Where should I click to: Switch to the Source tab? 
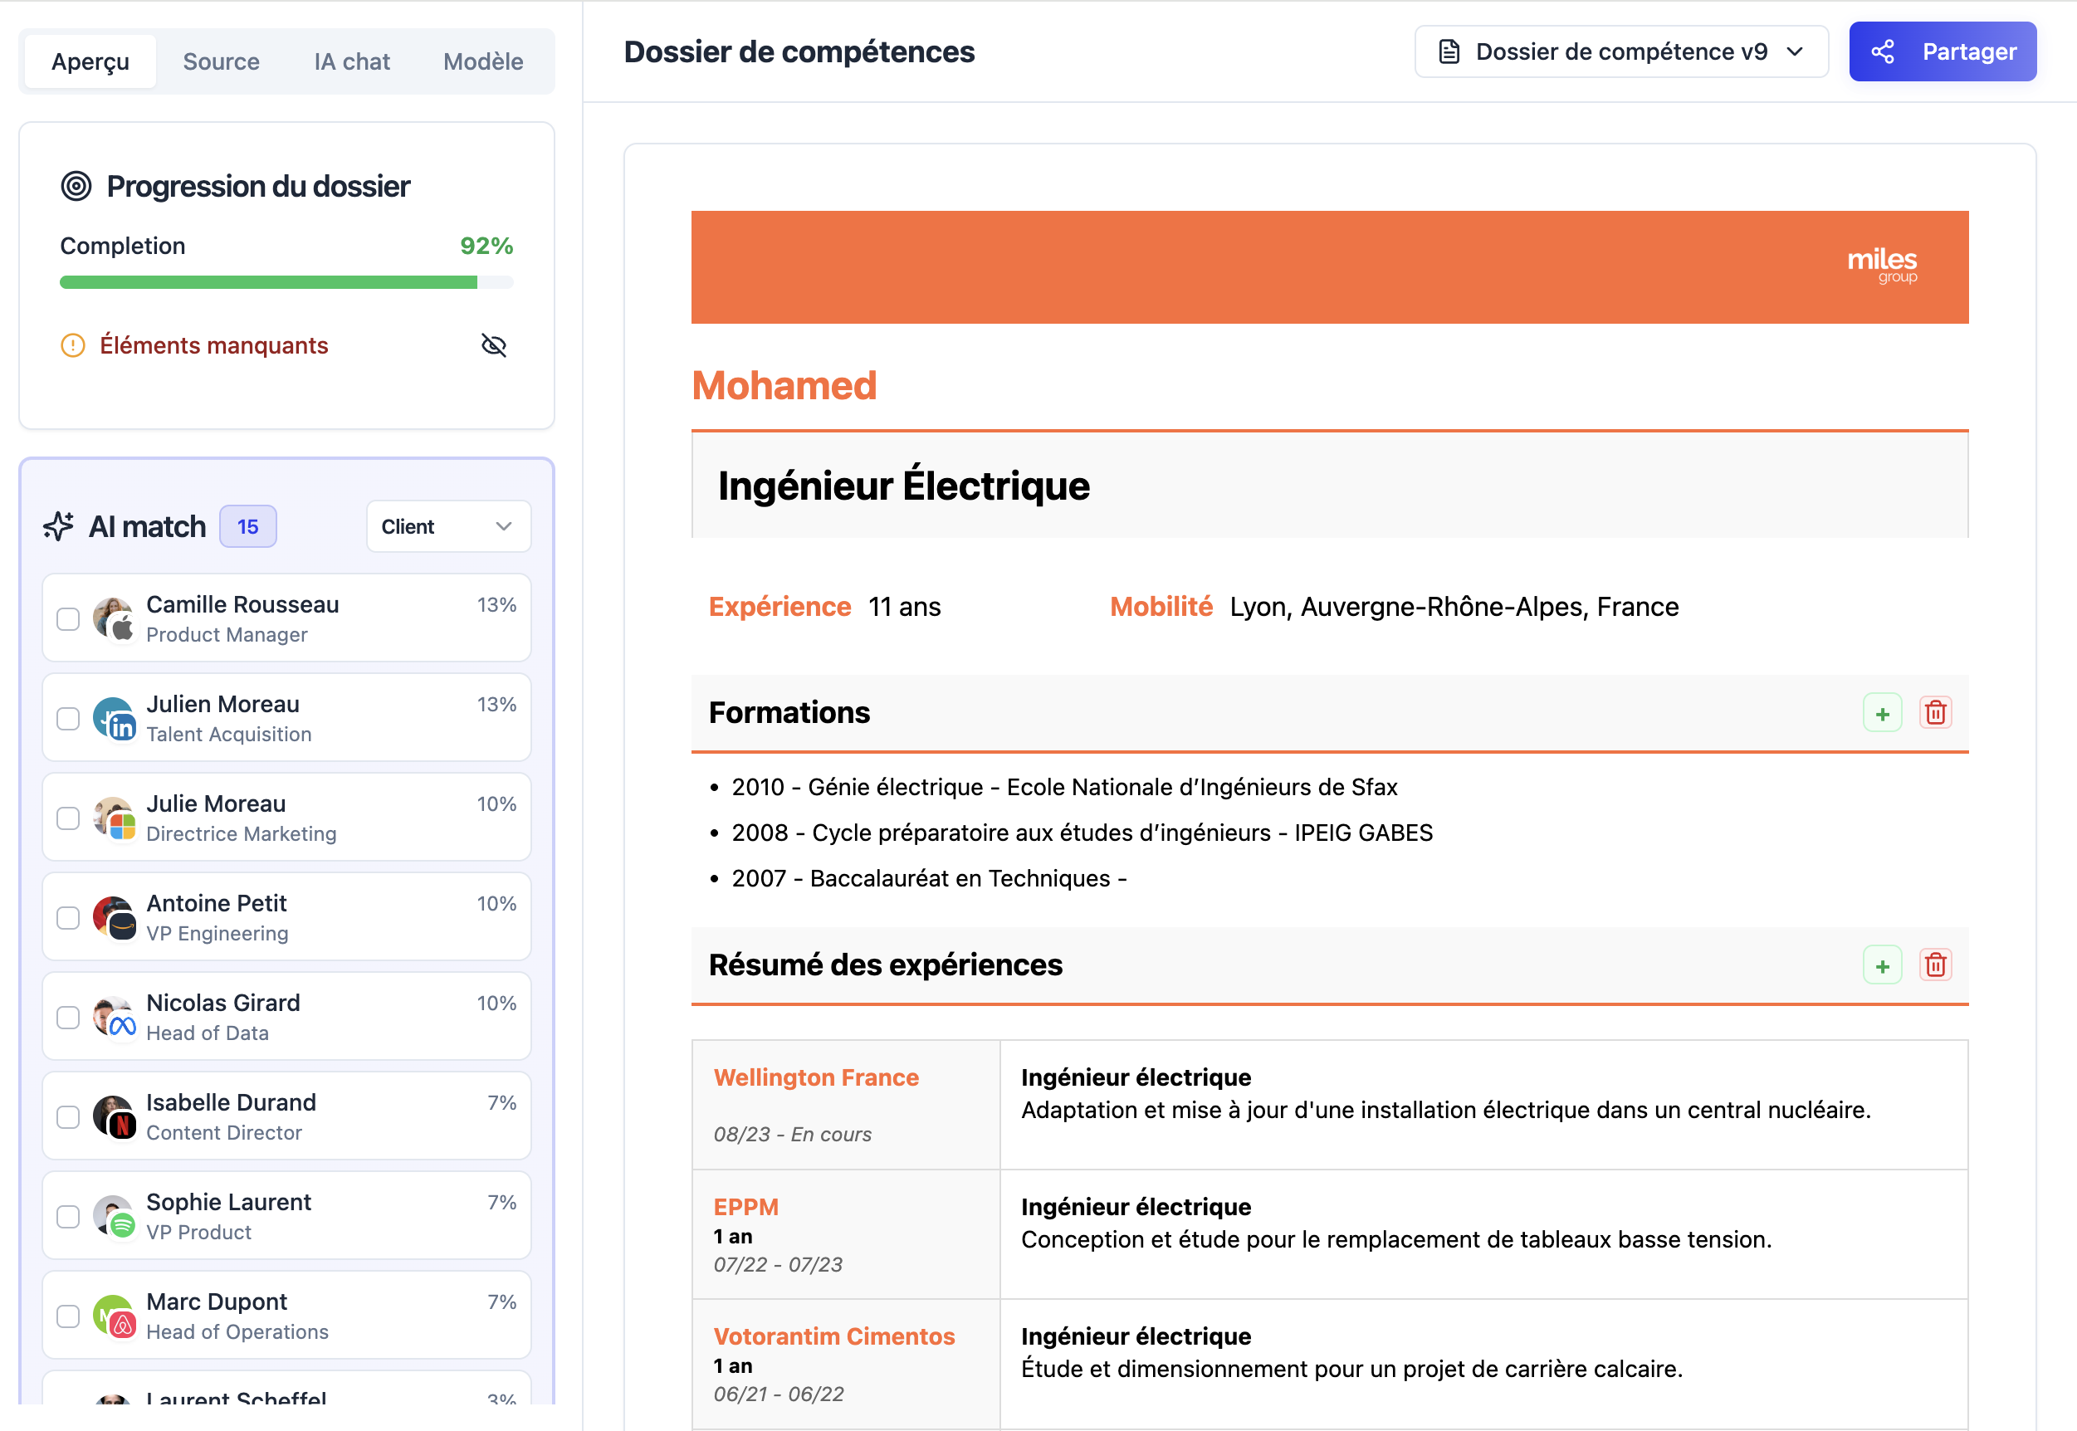tap(221, 62)
